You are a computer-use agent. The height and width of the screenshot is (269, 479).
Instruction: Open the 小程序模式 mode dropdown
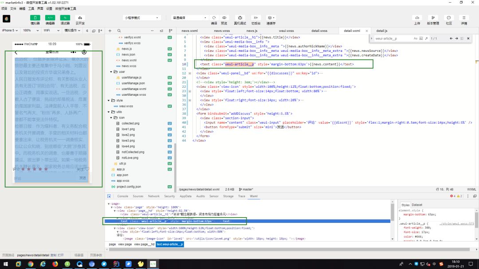pos(141,18)
